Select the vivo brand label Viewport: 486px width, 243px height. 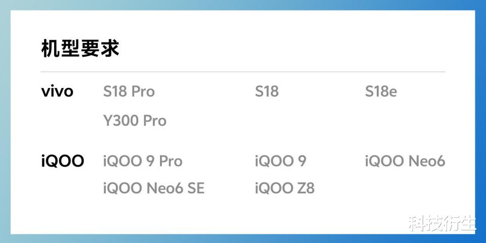[57, 92]
